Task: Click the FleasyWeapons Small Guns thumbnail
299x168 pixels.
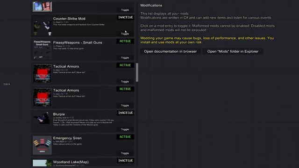Action: (x=42, y=50)
